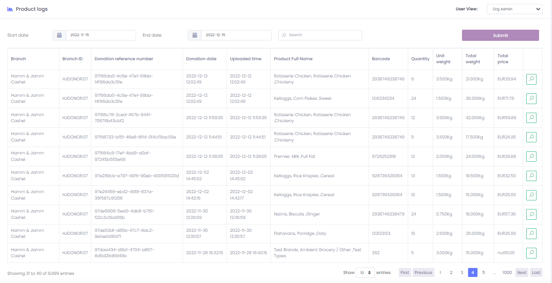Click reference number 97f66c78-2ced-467b-8441
The height and width of the screenshot is (283, 552).
[x=124, y=118]
